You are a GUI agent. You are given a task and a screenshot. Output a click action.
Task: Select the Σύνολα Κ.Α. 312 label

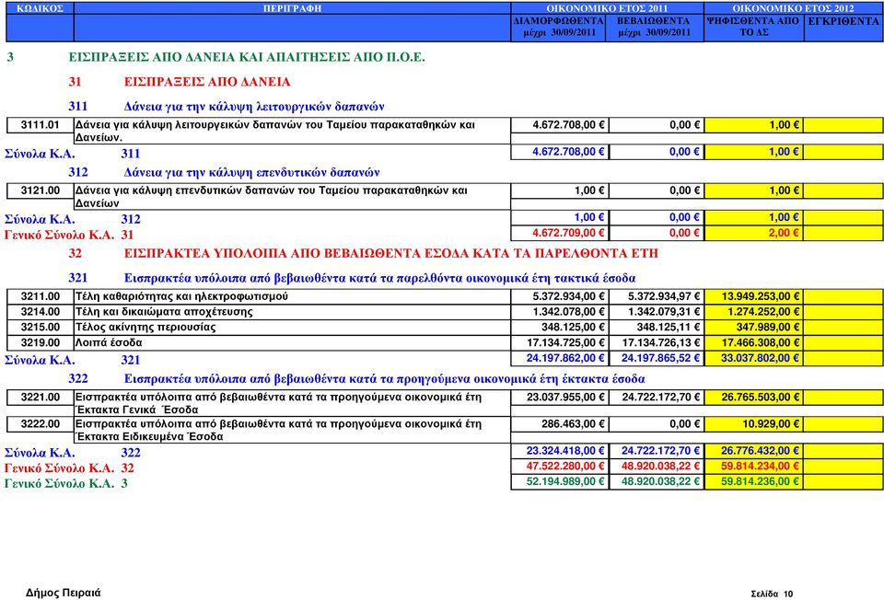pyautogui.click(x=73, y=220)
